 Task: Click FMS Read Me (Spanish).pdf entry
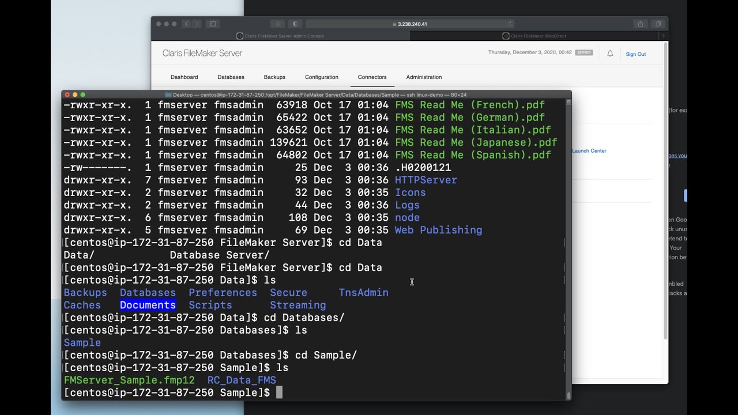coord(473,155)
